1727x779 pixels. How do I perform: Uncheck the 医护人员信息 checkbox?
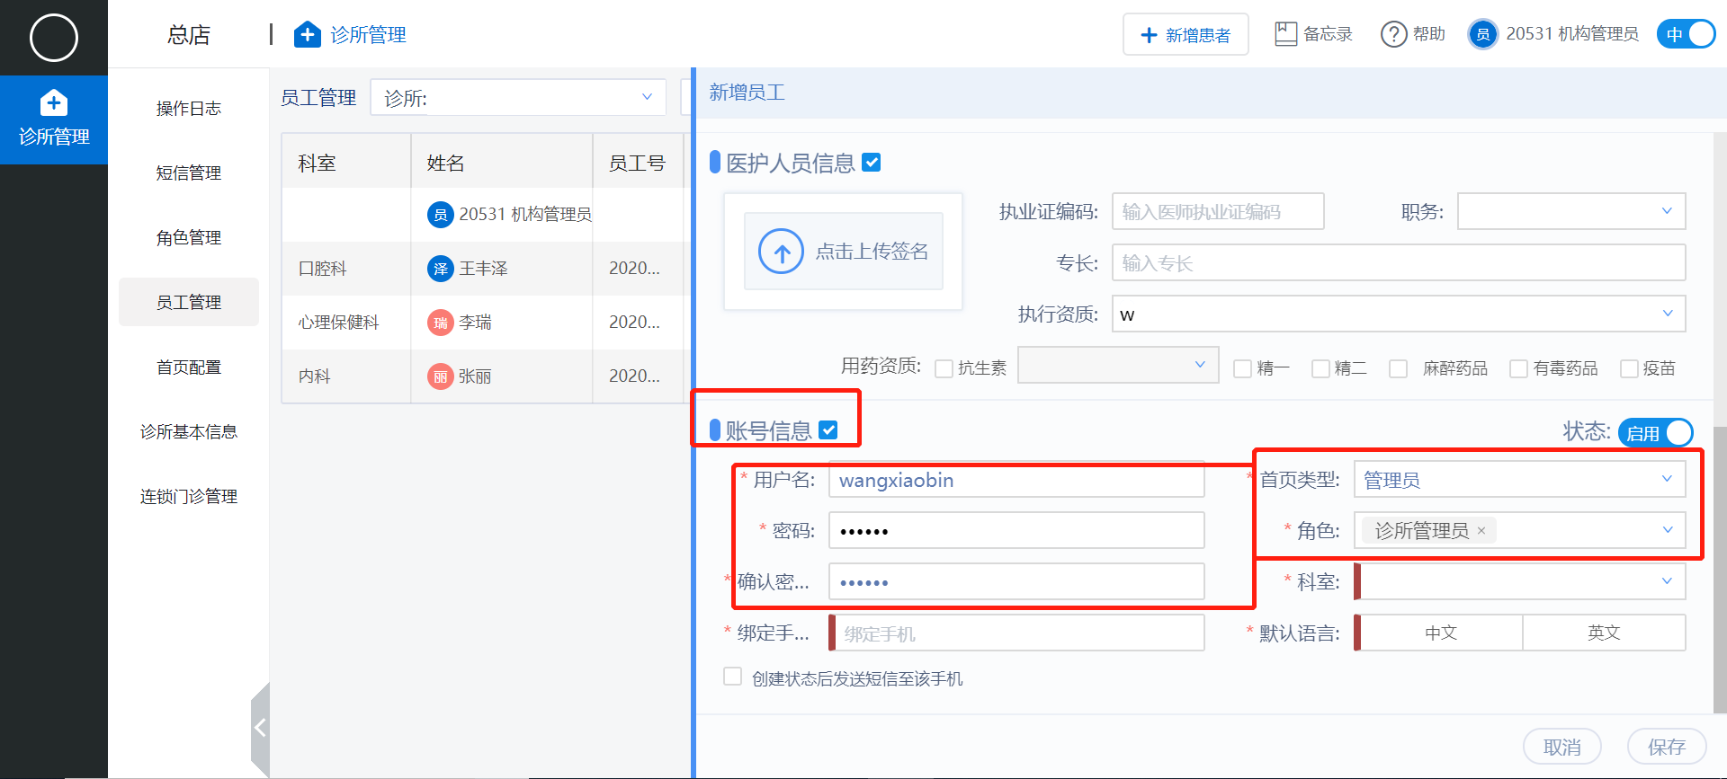pos(871,163)
